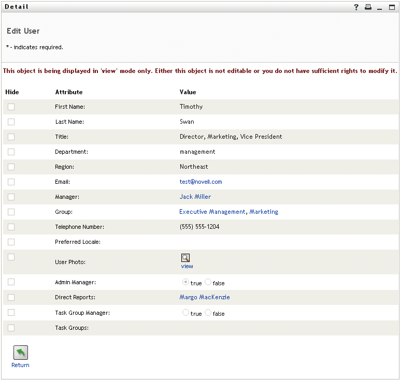Click the view link under User Photo
The width and height of the screenshot is (400, 380).
187,266
